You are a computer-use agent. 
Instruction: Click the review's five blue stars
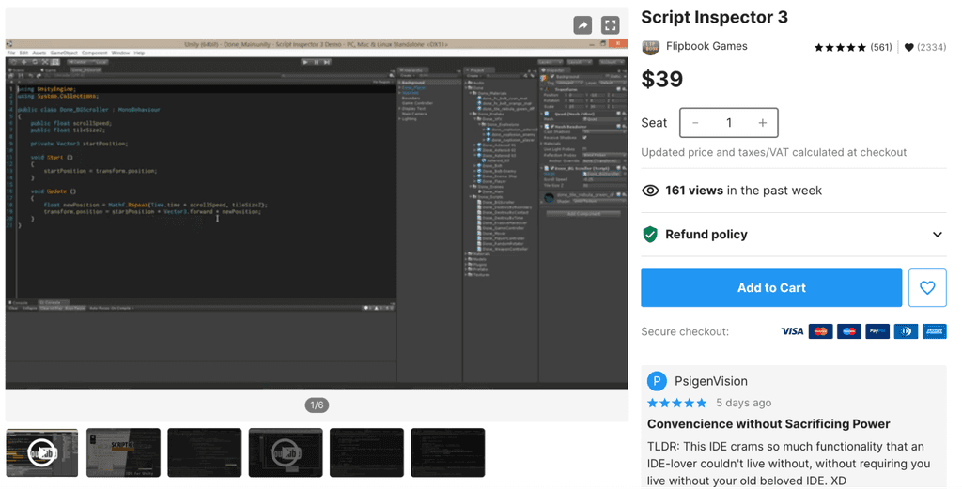[x=677, y=403]
